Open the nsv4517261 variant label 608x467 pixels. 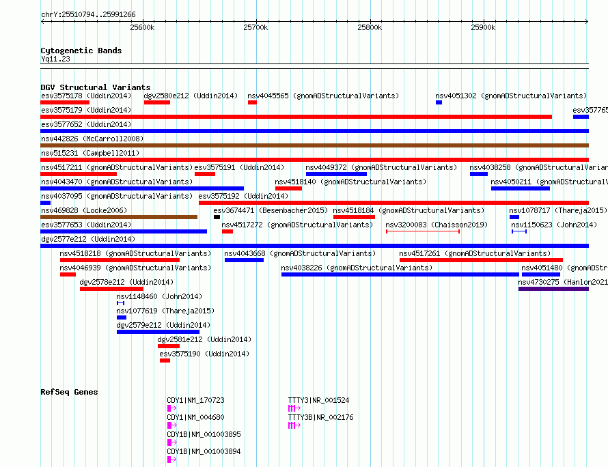[x=475, y=253]
